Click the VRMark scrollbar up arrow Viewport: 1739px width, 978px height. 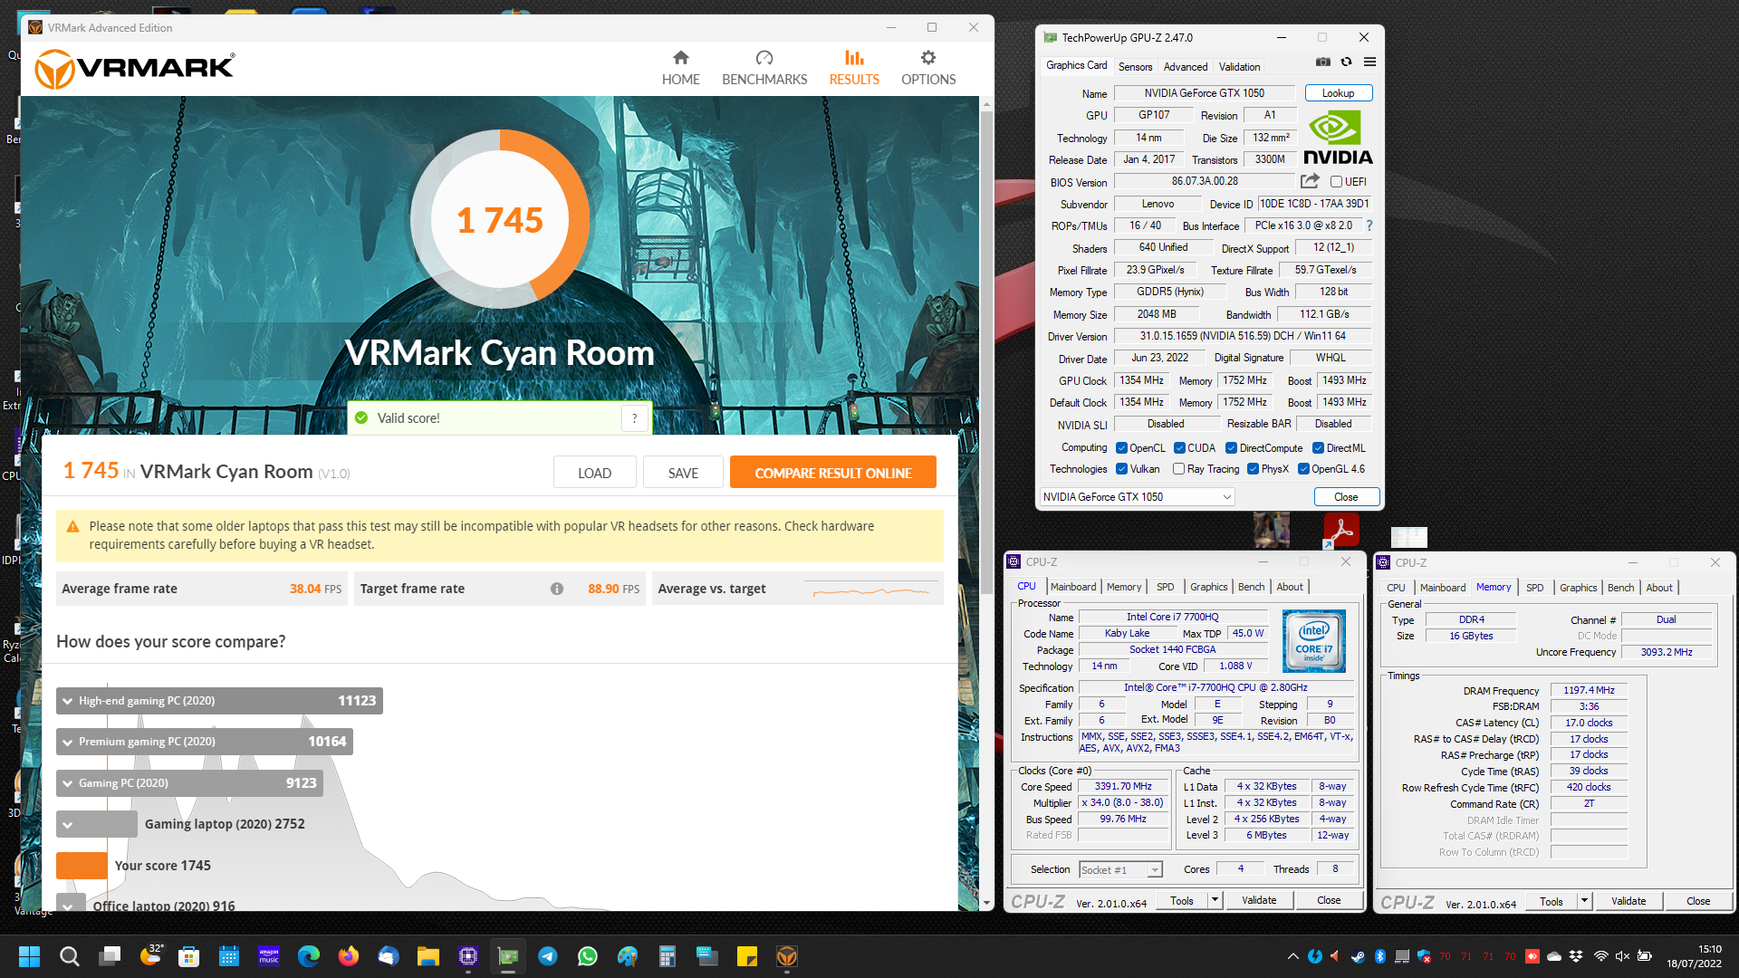(986, 104)
